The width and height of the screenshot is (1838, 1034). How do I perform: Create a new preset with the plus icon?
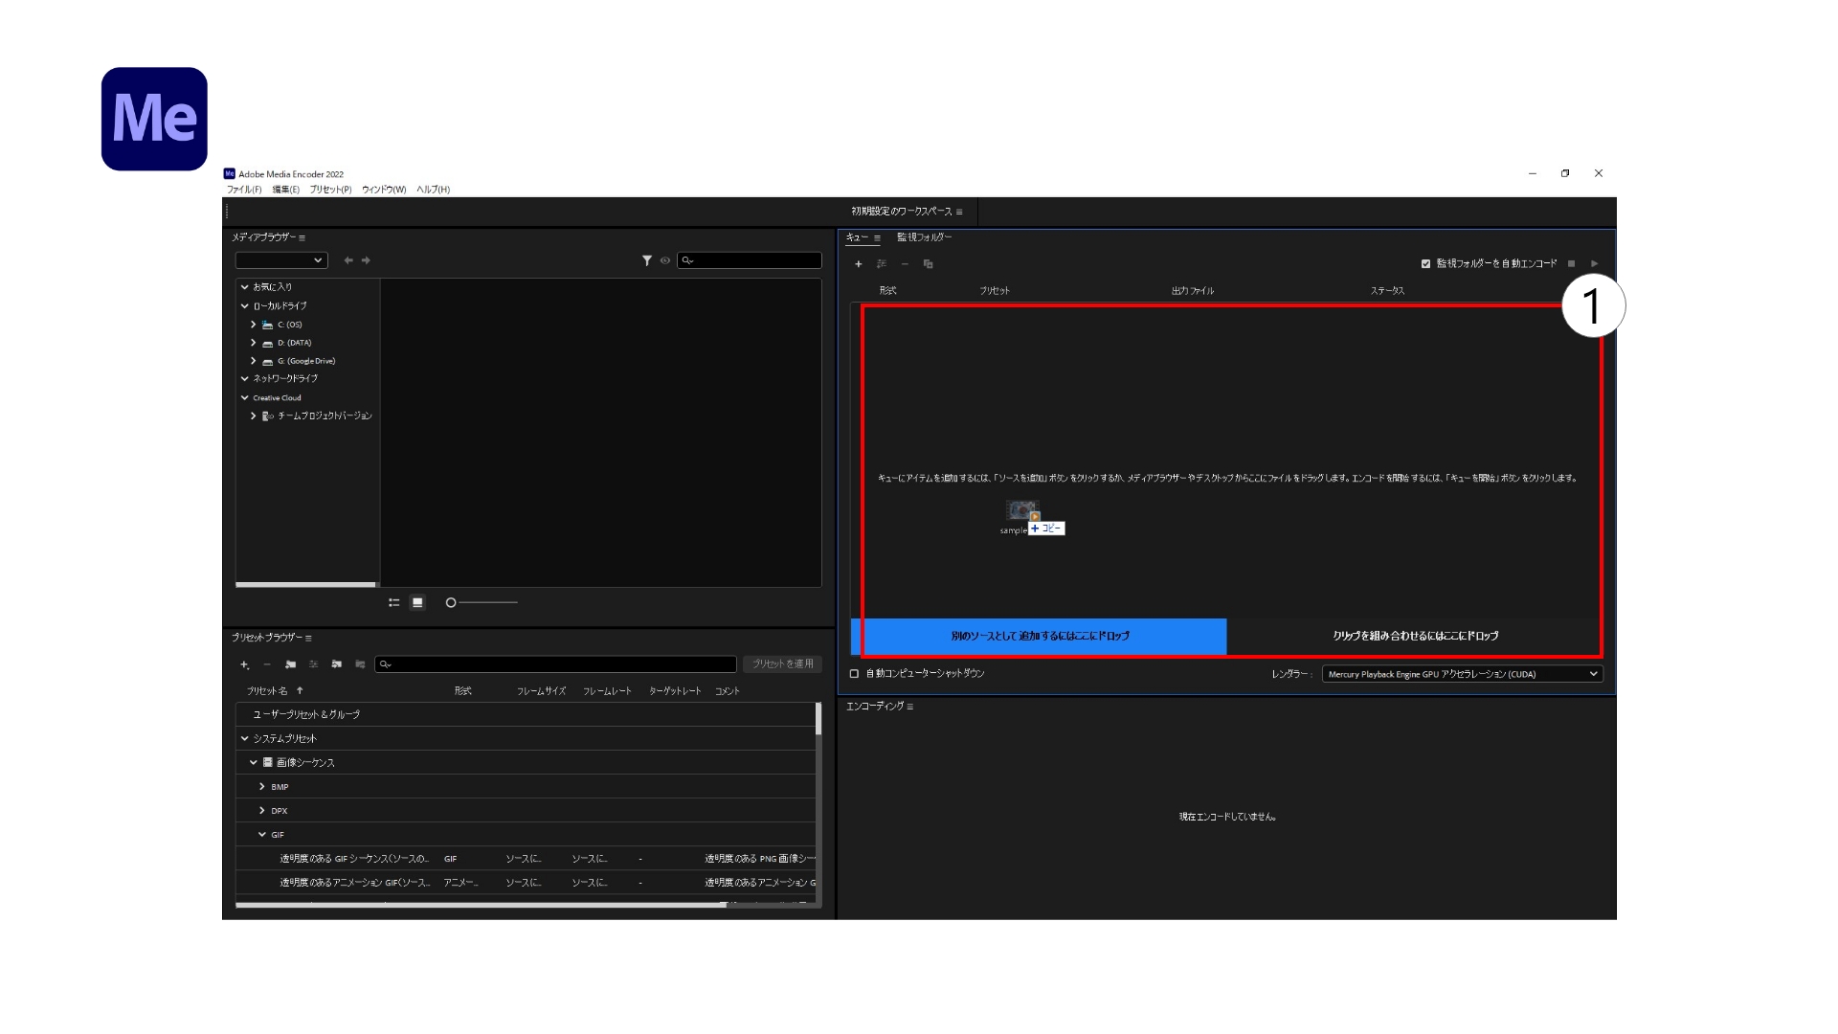click(x=243, y=664)
